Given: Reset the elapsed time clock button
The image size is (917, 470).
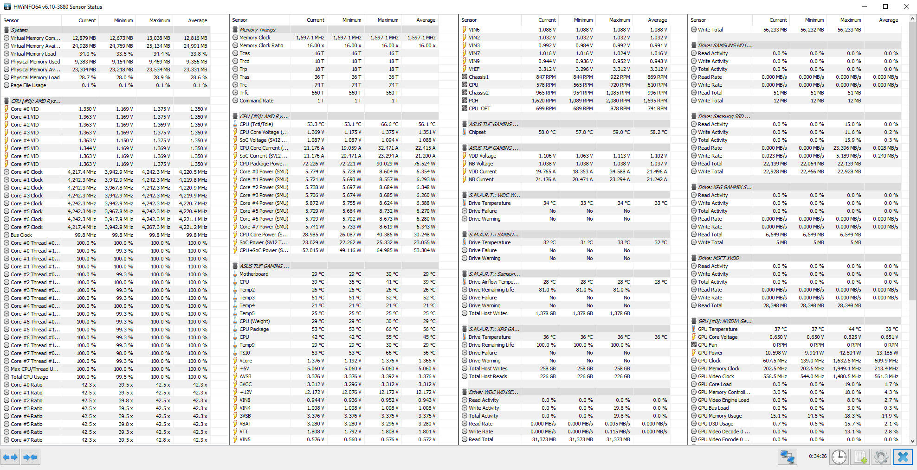Looking at the screenshot, I should click(x=839, y=457).
